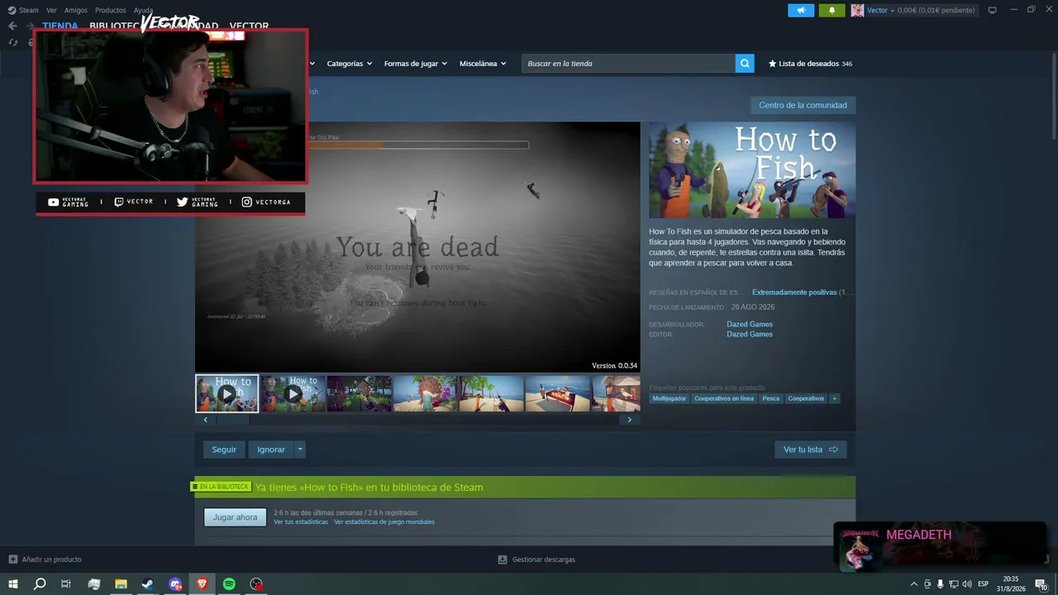Select the Multijugador tag
The image size is (1058, 595).
tap(670, 398)
